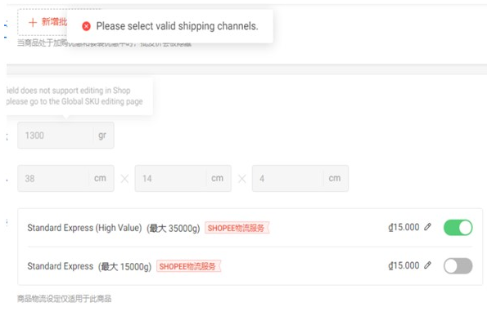Click the red plus icon for 新增批

point(33,22)
